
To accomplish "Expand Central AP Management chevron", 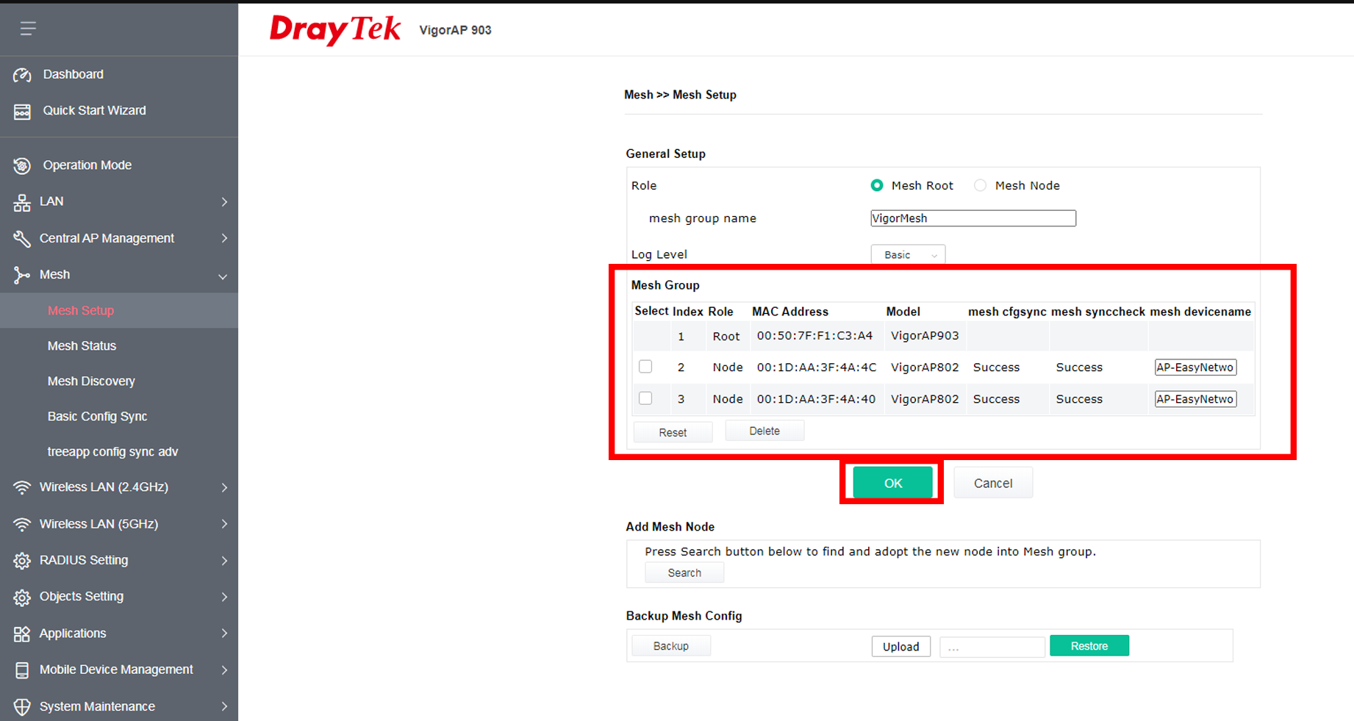I will tap(224, 238).
